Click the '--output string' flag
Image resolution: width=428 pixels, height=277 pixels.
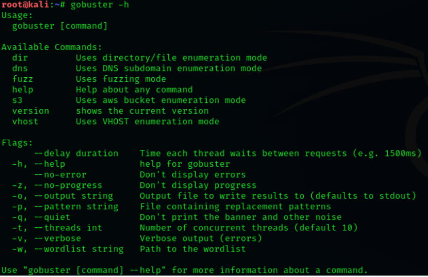(76, 196)
